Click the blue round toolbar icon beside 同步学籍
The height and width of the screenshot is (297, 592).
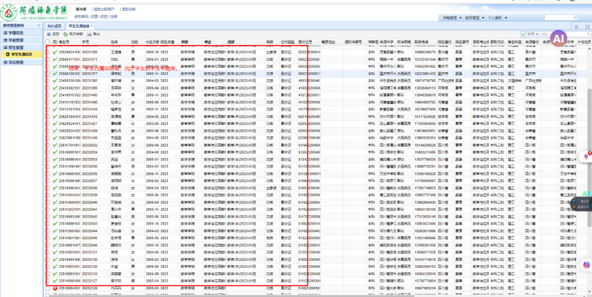pyautogui.click(x=48, y=34)
